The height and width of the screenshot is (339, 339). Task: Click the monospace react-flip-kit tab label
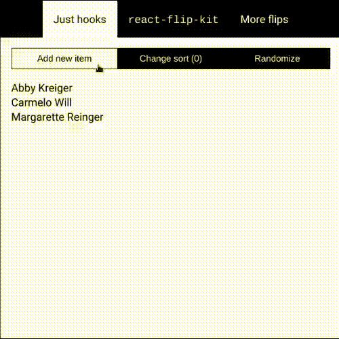pos(174,20)
